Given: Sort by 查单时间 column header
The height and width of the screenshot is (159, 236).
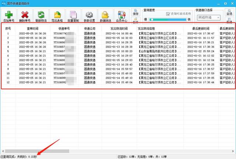Looking at the screenshot, I should (32, 28).
